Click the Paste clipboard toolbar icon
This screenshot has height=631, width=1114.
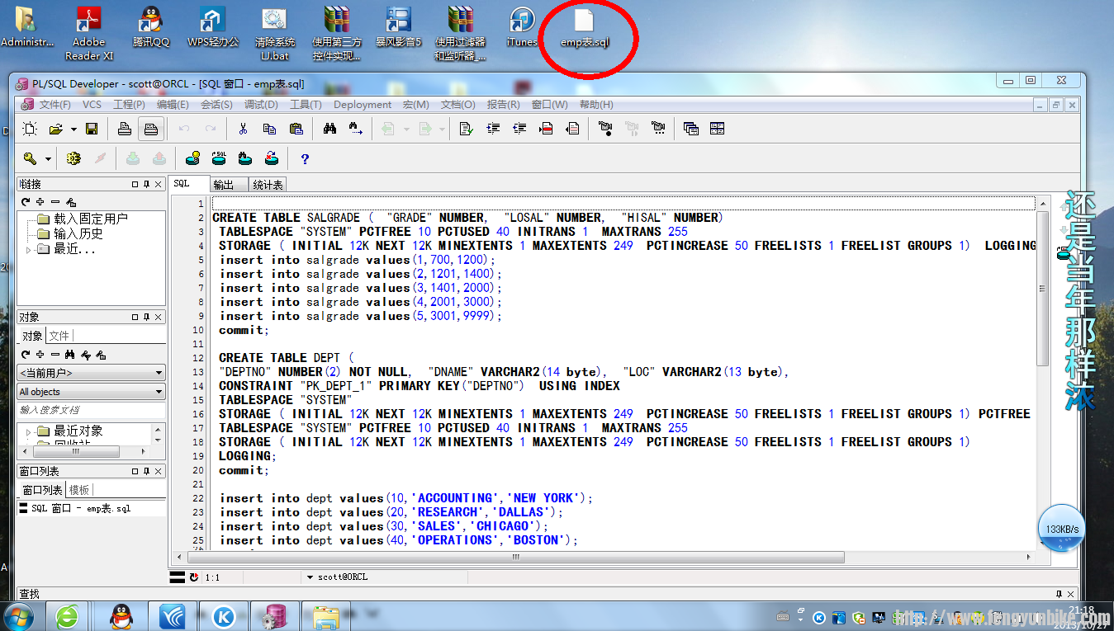(296, 129)
